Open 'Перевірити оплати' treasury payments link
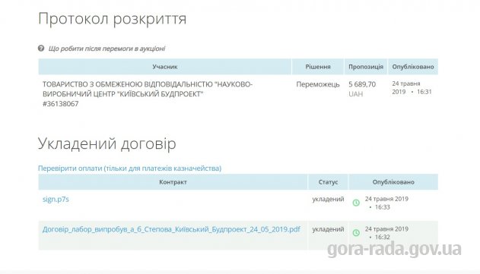480x274 pixels. click(129, 168)
